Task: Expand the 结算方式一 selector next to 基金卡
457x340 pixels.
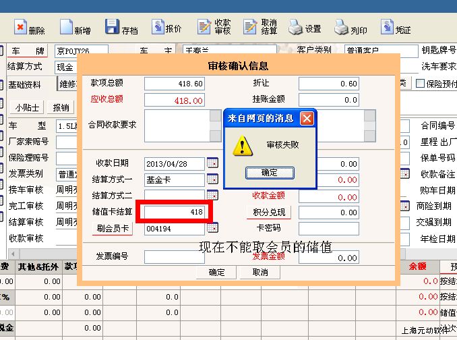Action: click(212, 179)
